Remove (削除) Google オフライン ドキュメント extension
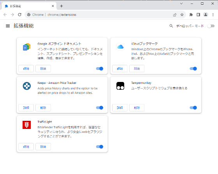The image size is (218, 174). click(43, 68)
